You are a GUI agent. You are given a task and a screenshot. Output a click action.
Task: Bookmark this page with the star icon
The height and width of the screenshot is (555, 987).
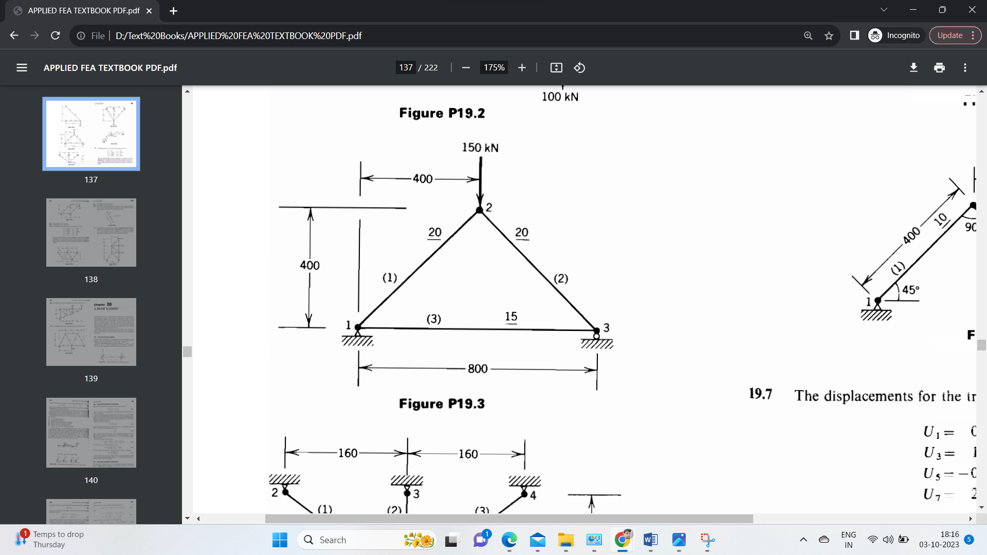pyautogui.click(x=829, y=35)
